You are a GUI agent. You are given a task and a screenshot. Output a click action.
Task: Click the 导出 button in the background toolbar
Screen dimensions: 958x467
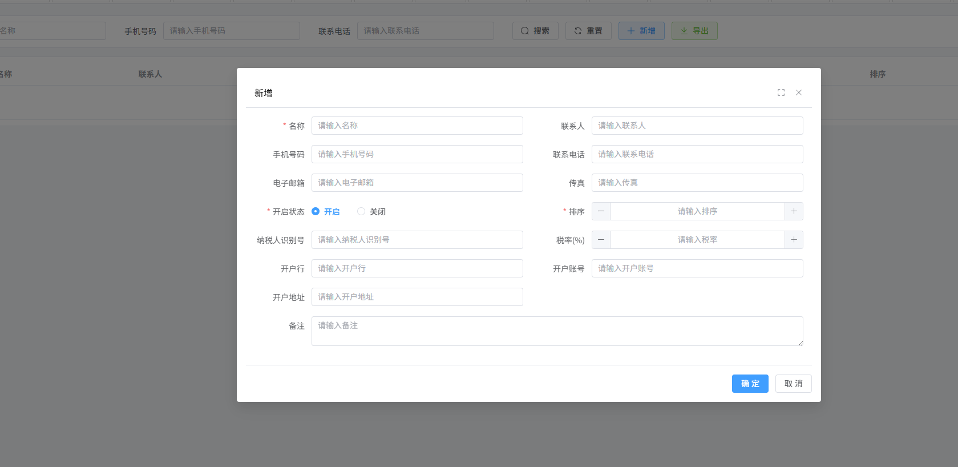coord(694,31)
